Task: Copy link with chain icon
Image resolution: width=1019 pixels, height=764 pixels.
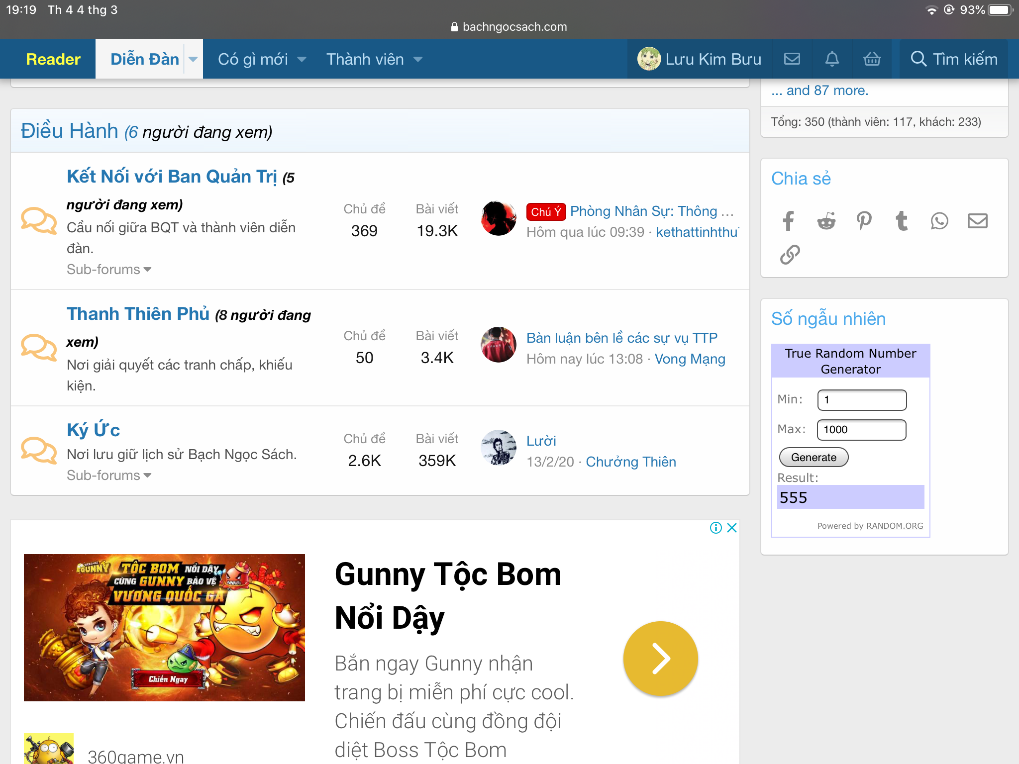Action: (x=790, y=255)
